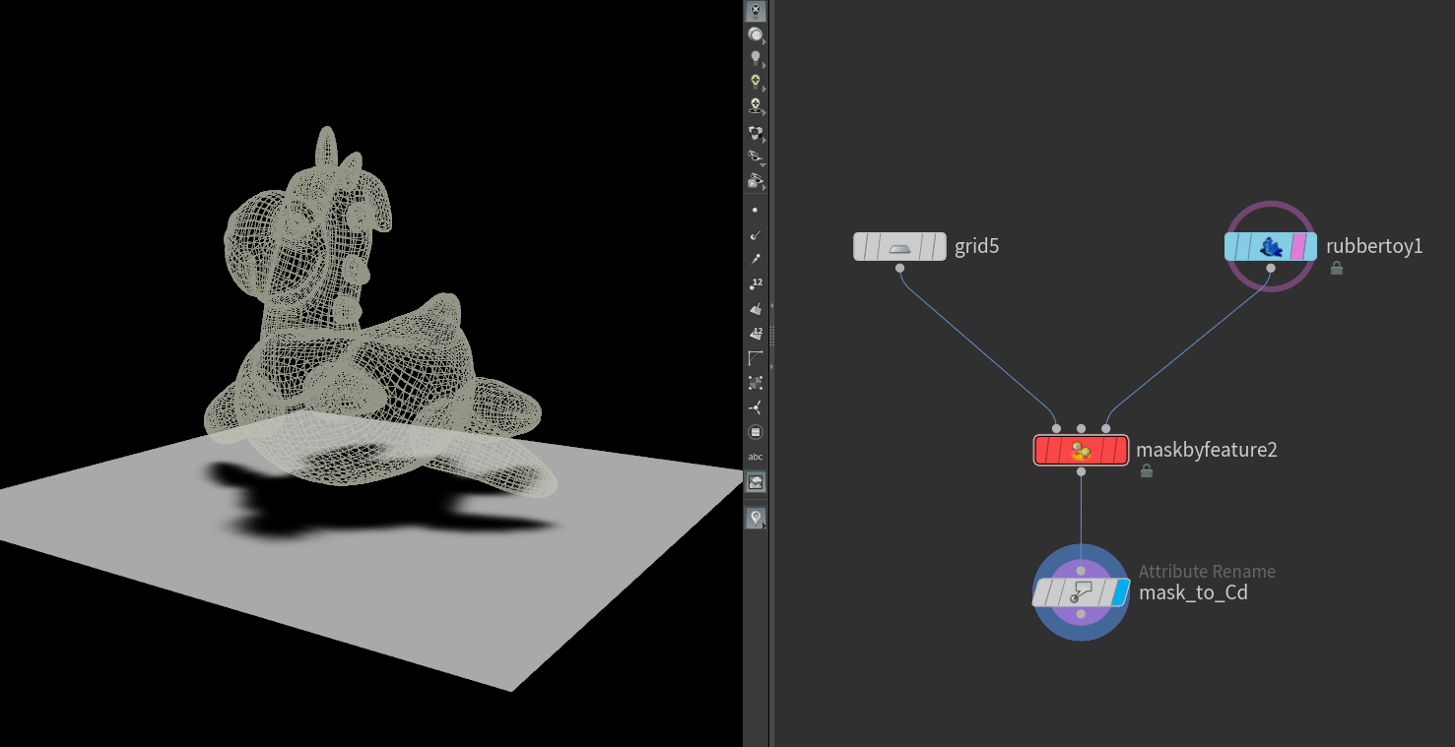Image resolution: width=1455 pixels, height=747 pixels.
Task: Click the rubbertoy1 node label
Action: [x=1374, y=246]
